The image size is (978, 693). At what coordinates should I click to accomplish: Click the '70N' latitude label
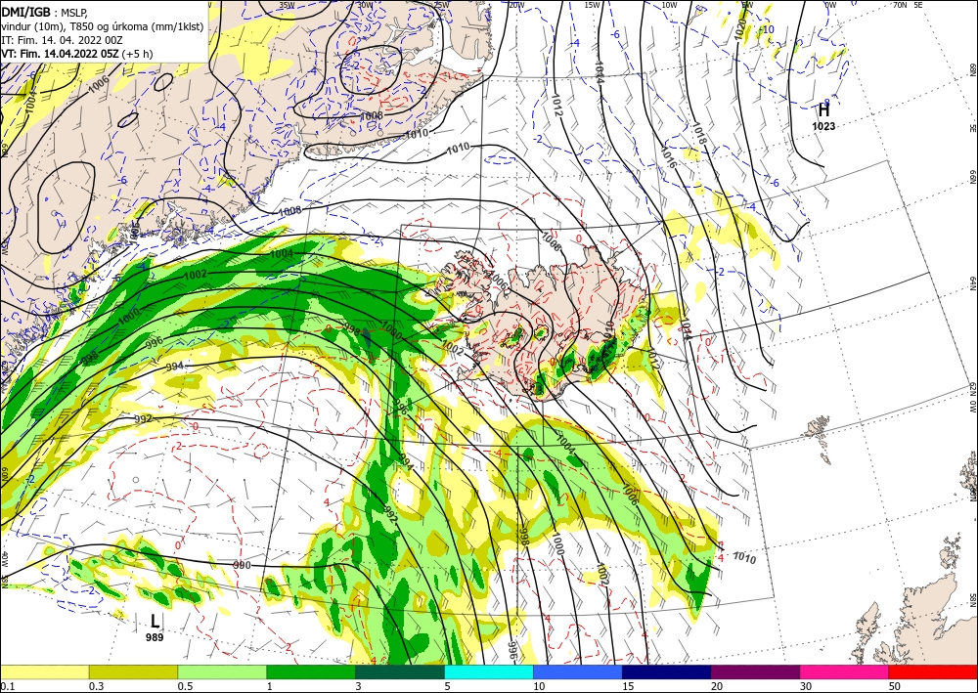(900, 5)
